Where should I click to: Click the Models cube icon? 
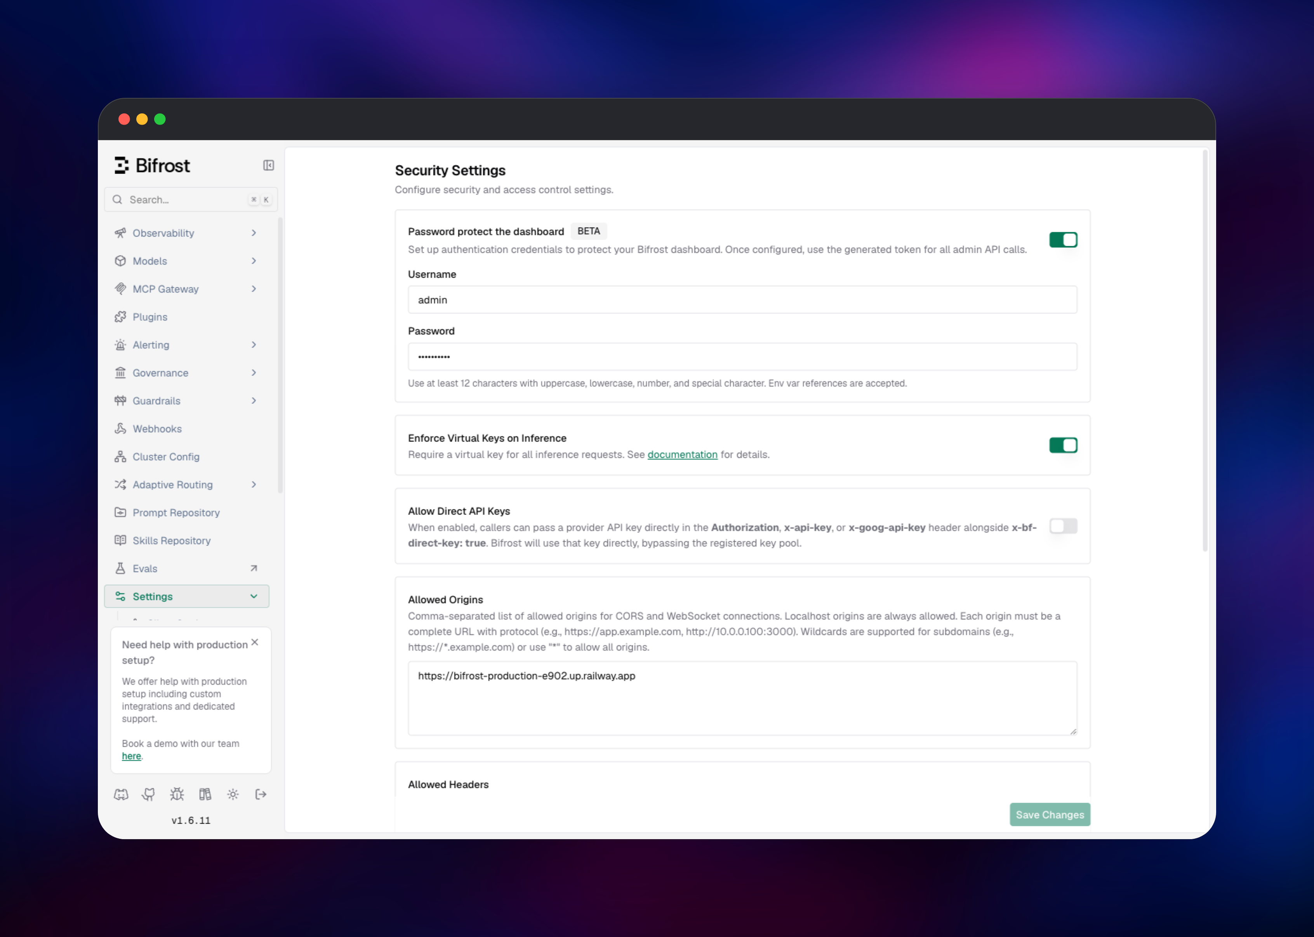click(120, 261)
